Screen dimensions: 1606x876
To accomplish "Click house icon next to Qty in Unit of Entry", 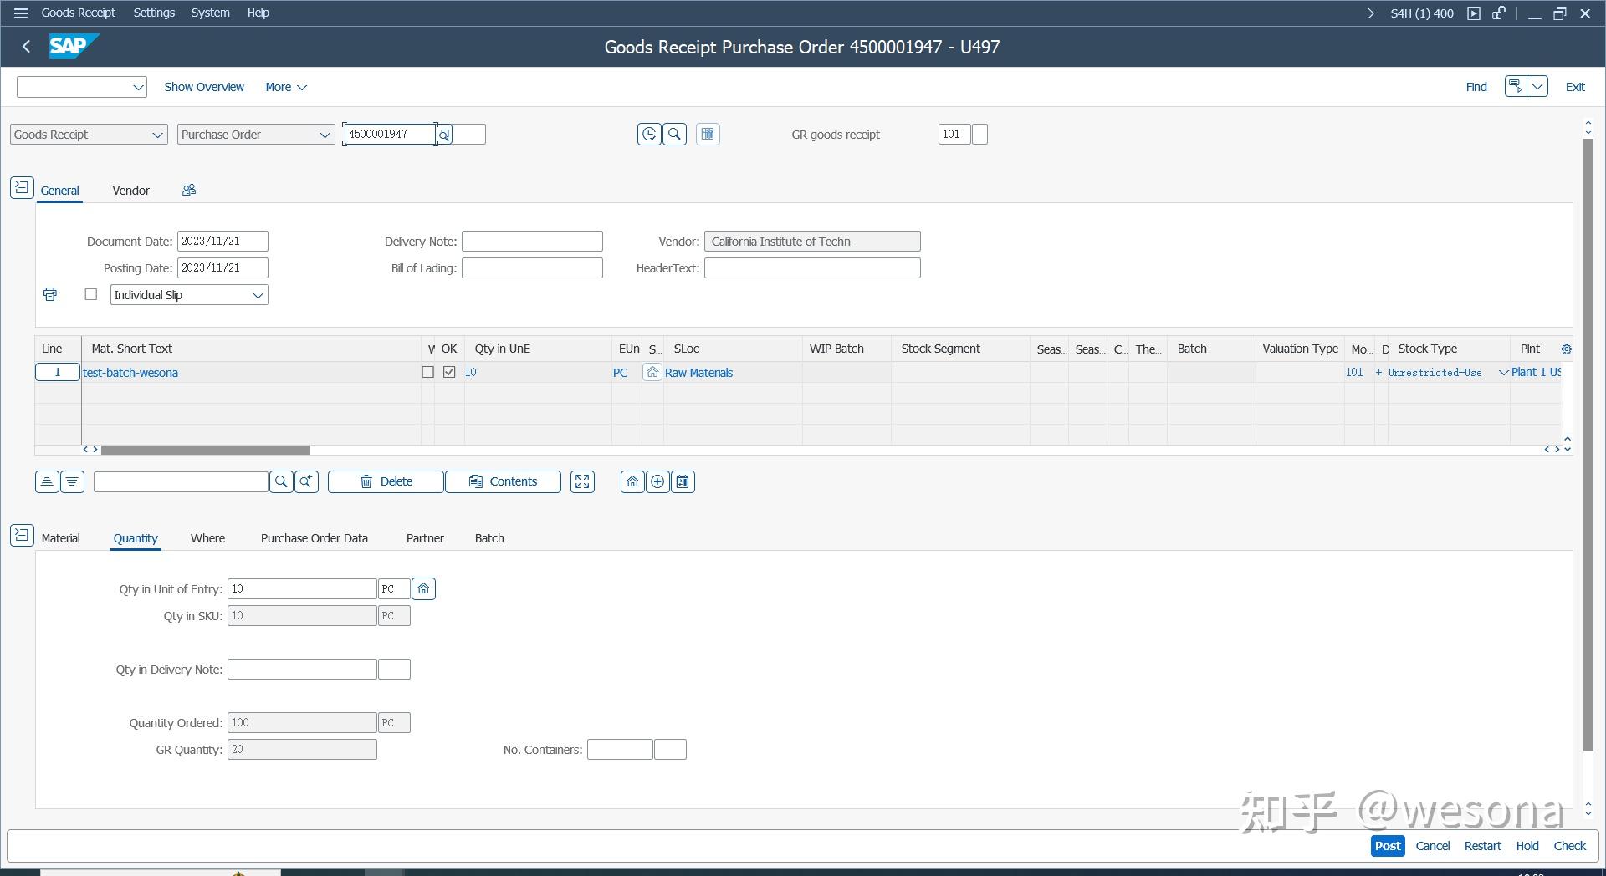I will (x=424, y=589).
